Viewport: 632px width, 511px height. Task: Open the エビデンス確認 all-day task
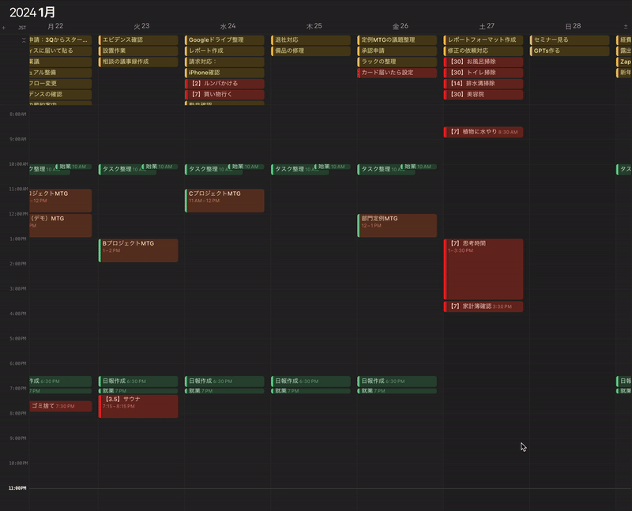point(138,40)
